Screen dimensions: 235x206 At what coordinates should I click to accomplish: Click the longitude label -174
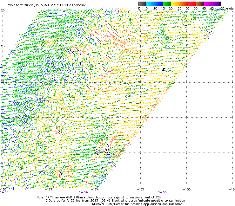pyautogui.click(x=95, y=190)
